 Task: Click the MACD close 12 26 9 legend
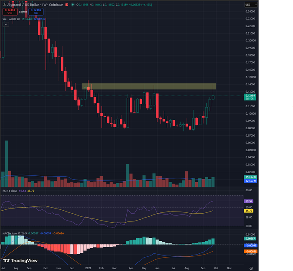click(x=15, y=234)
